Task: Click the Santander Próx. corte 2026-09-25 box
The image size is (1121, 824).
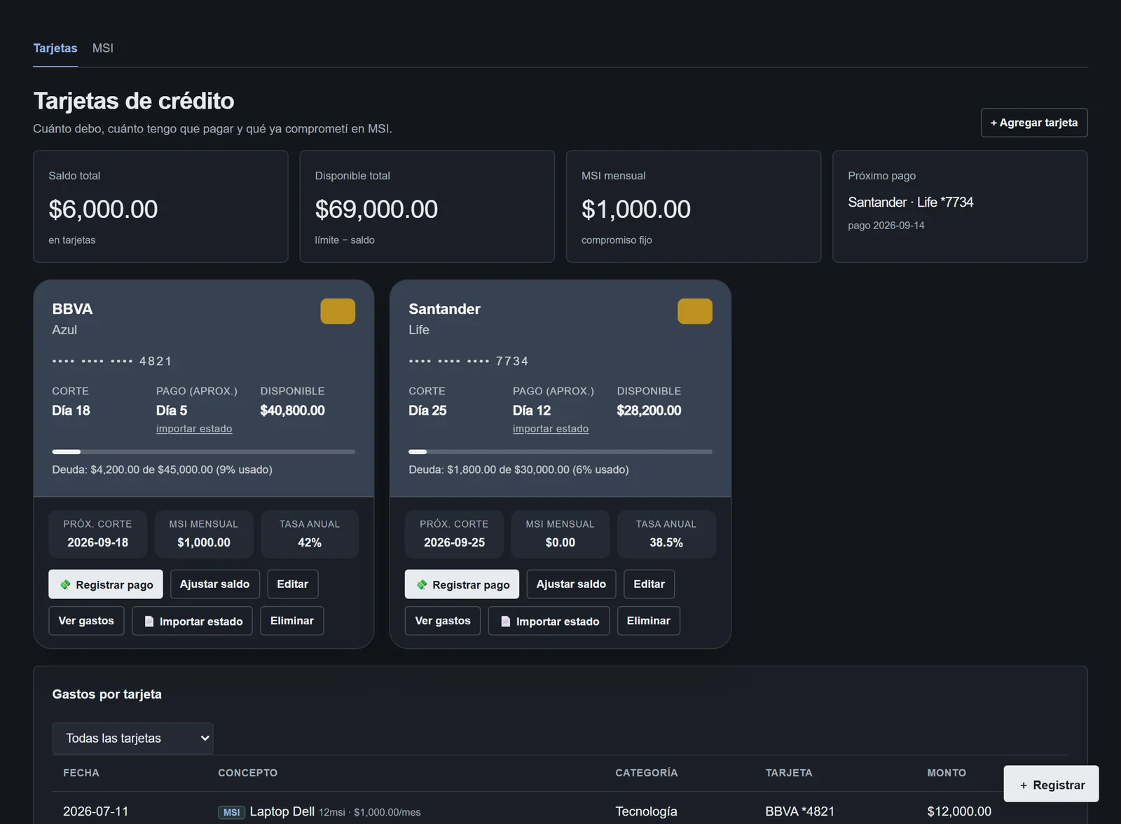Action: pyautogui.click(x=454, y=534)
